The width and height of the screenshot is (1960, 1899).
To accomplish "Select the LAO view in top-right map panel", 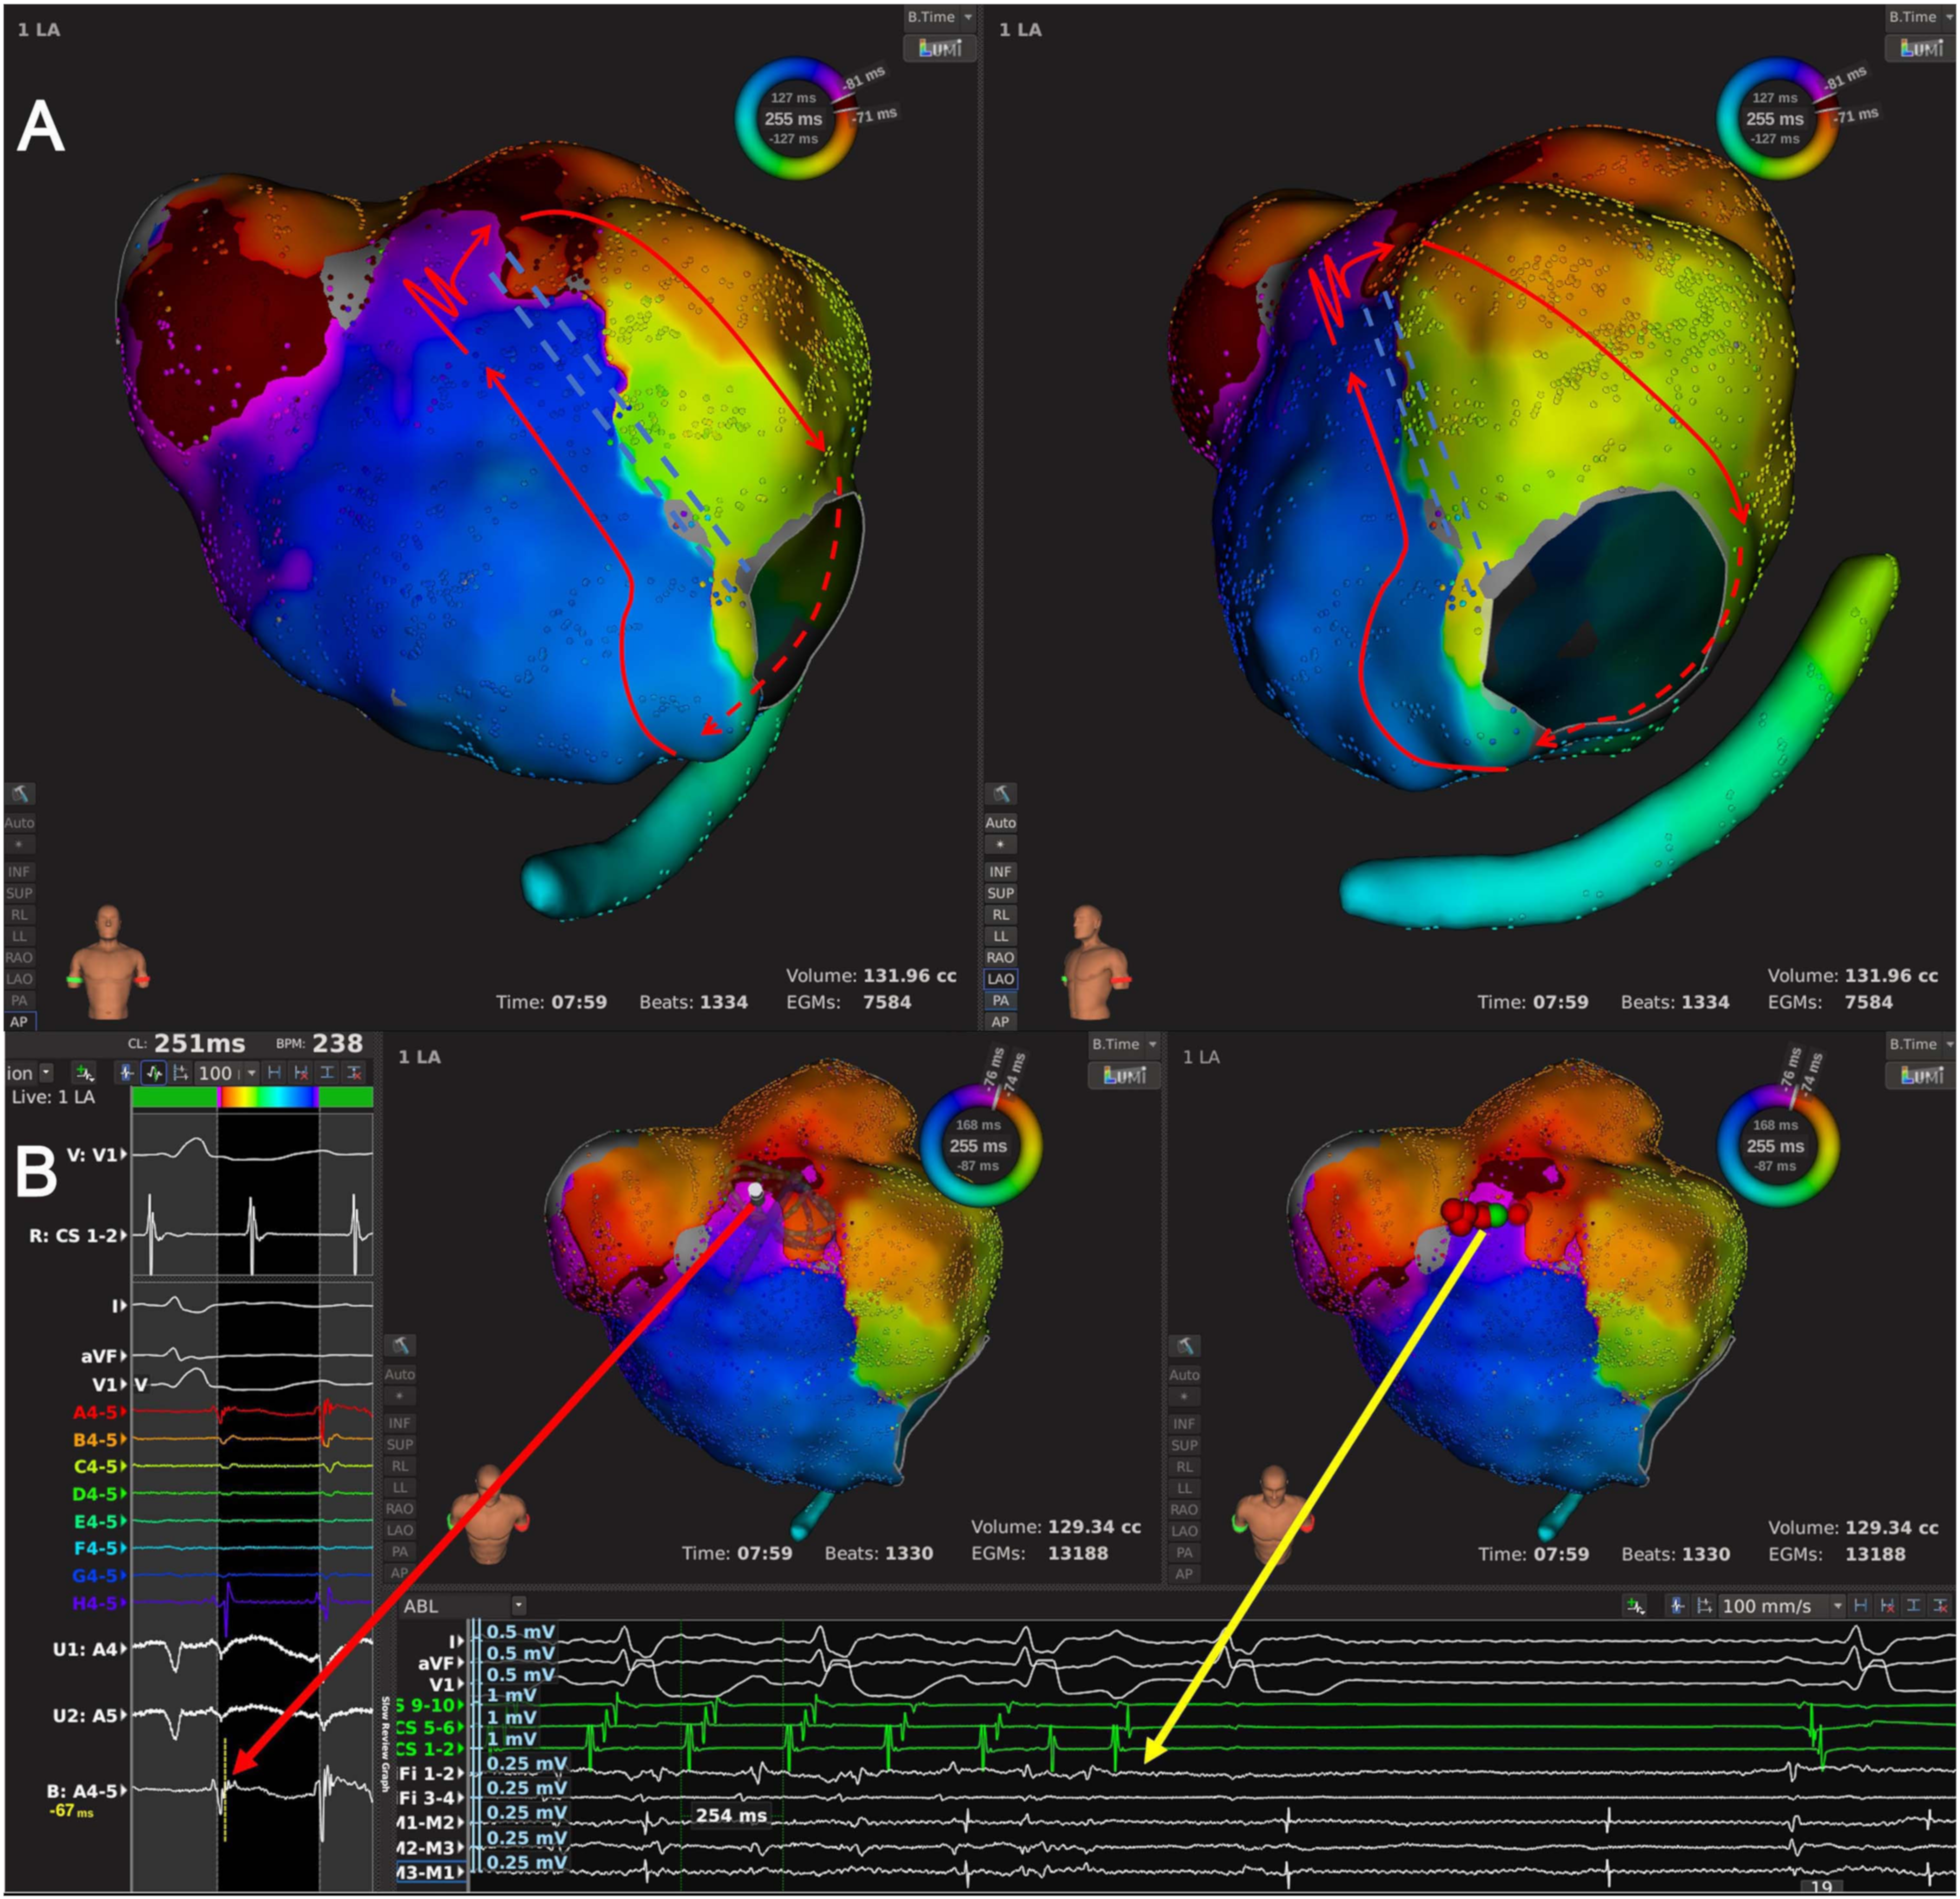I will click(1000, 979).
